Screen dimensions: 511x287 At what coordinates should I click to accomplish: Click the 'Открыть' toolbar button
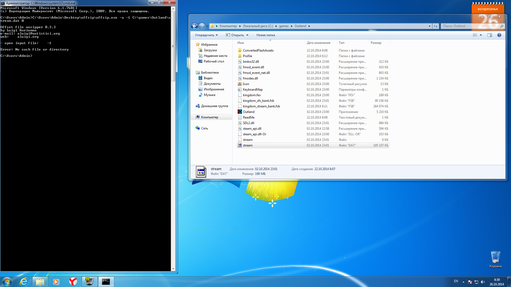point(235,35)
